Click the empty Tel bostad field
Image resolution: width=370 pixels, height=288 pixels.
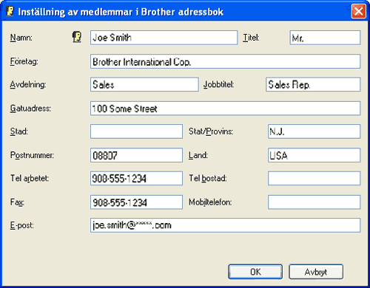pyautogui.click(x=314, y=178)
